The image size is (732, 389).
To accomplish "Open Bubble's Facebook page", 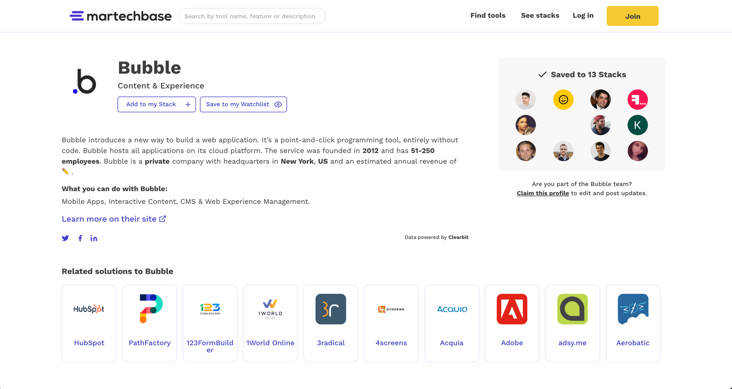I will pyautogui.click(x=80, y=238).
